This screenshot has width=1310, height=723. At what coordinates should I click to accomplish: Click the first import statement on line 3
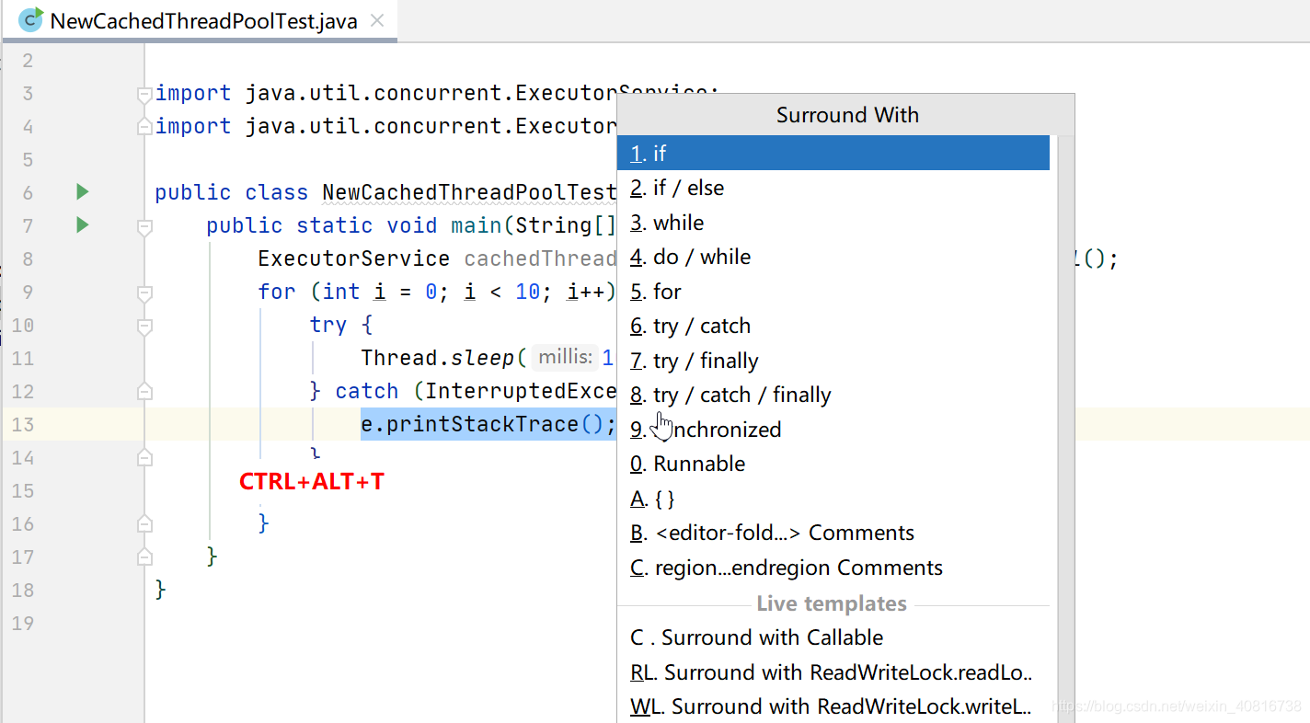pos(437,93)
